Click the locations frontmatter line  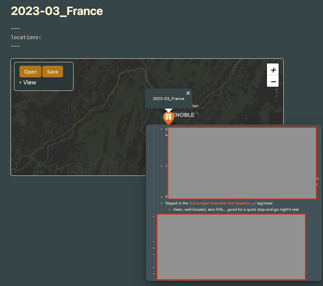pyautogui.click(x=26, y=37)
